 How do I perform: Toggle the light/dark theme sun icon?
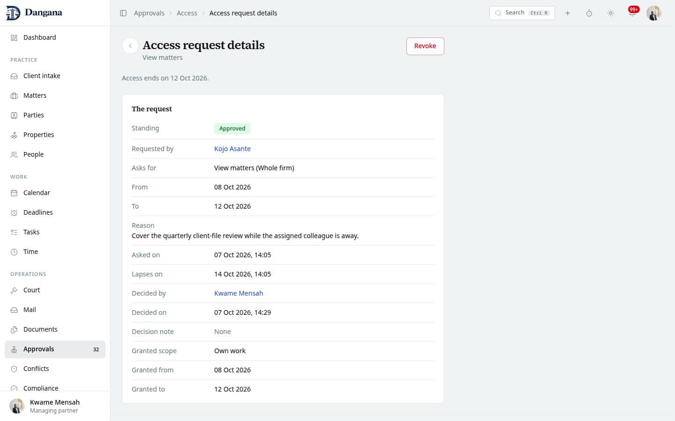click(x=611, y=13)
